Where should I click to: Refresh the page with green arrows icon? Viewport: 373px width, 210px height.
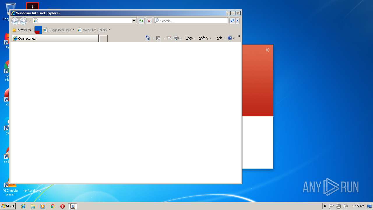(141, 21)
